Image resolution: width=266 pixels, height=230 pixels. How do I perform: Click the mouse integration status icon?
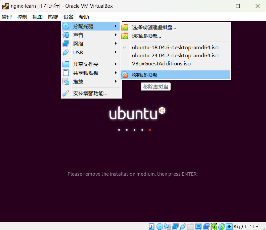(222, 226)
